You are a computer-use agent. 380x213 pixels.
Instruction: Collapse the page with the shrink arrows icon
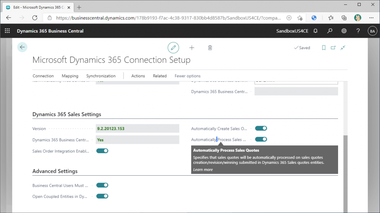coord(343,48)
